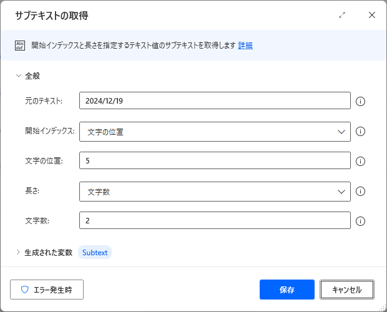The image size is (387, 312).
Task: Collapse the 全般 section
Action: [19, 76]
